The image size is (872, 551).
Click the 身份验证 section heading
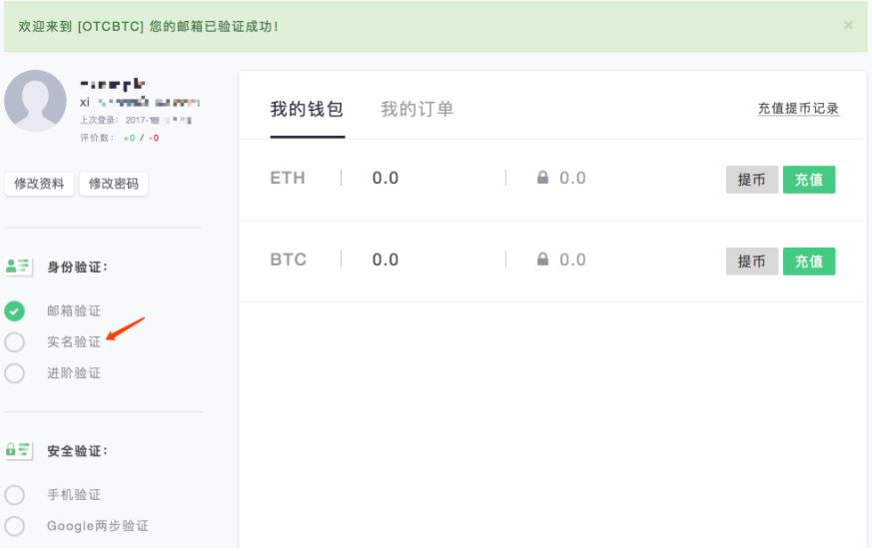[77, 267]
